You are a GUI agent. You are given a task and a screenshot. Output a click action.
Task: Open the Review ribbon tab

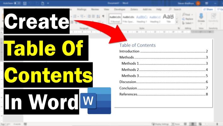(95, 9)
